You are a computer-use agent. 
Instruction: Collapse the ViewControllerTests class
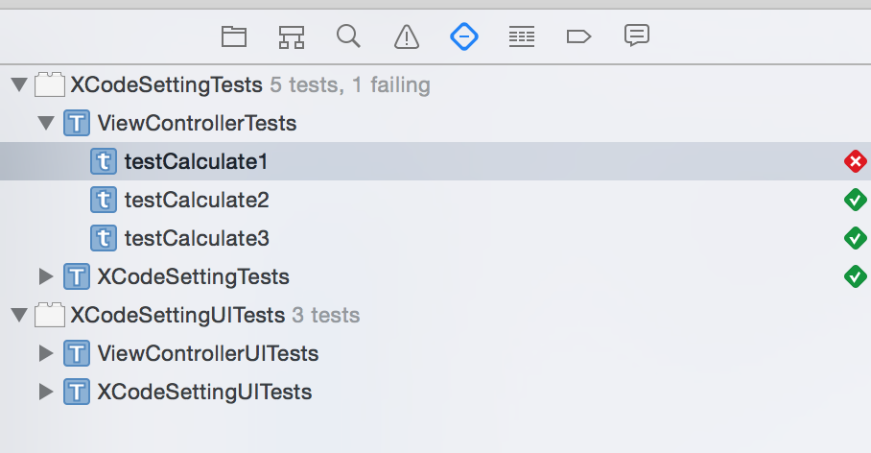coord(45,124)
